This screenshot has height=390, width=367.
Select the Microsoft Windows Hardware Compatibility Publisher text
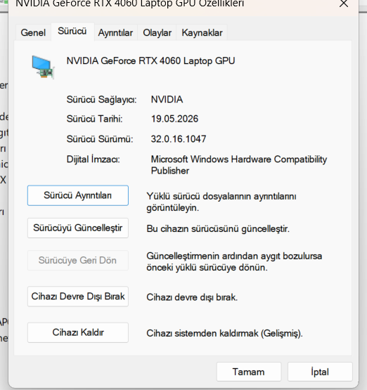coord(239,165)
